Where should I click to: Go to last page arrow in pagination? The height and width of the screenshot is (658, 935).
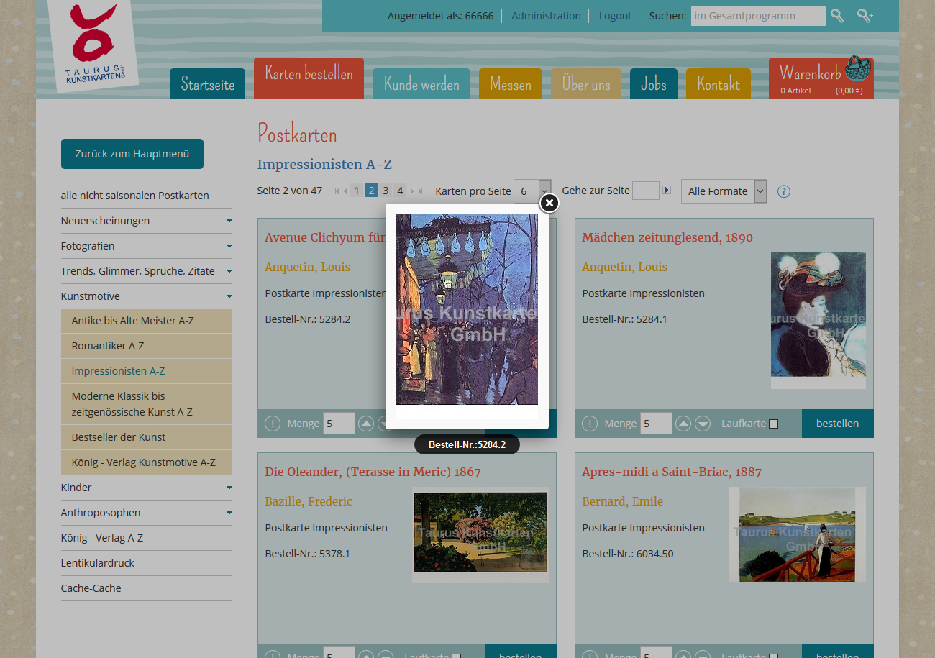421,191
